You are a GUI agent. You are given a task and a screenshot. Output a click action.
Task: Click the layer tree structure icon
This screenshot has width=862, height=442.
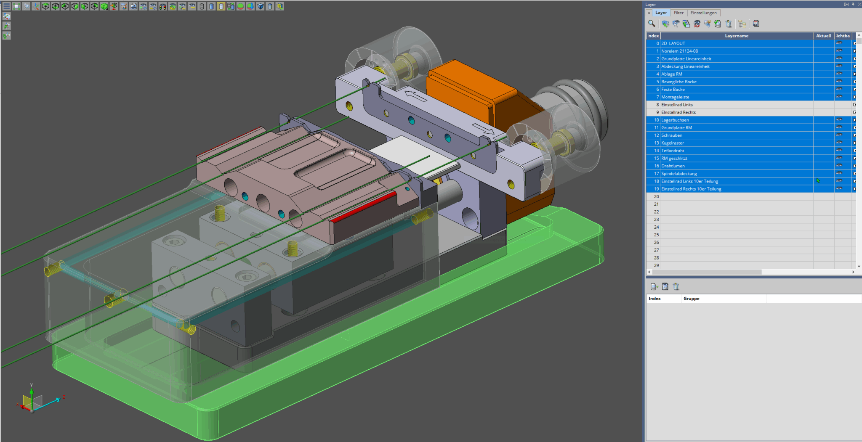[742, 24]
